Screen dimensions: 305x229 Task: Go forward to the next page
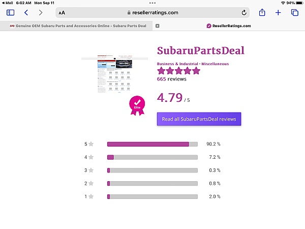click(41, 13)
